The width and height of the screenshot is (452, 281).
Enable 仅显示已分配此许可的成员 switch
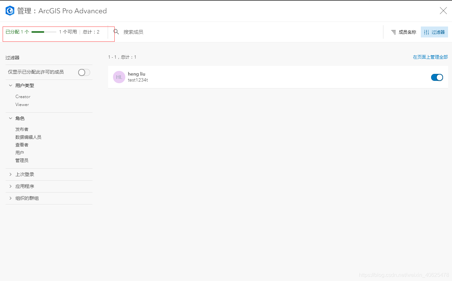84,72
